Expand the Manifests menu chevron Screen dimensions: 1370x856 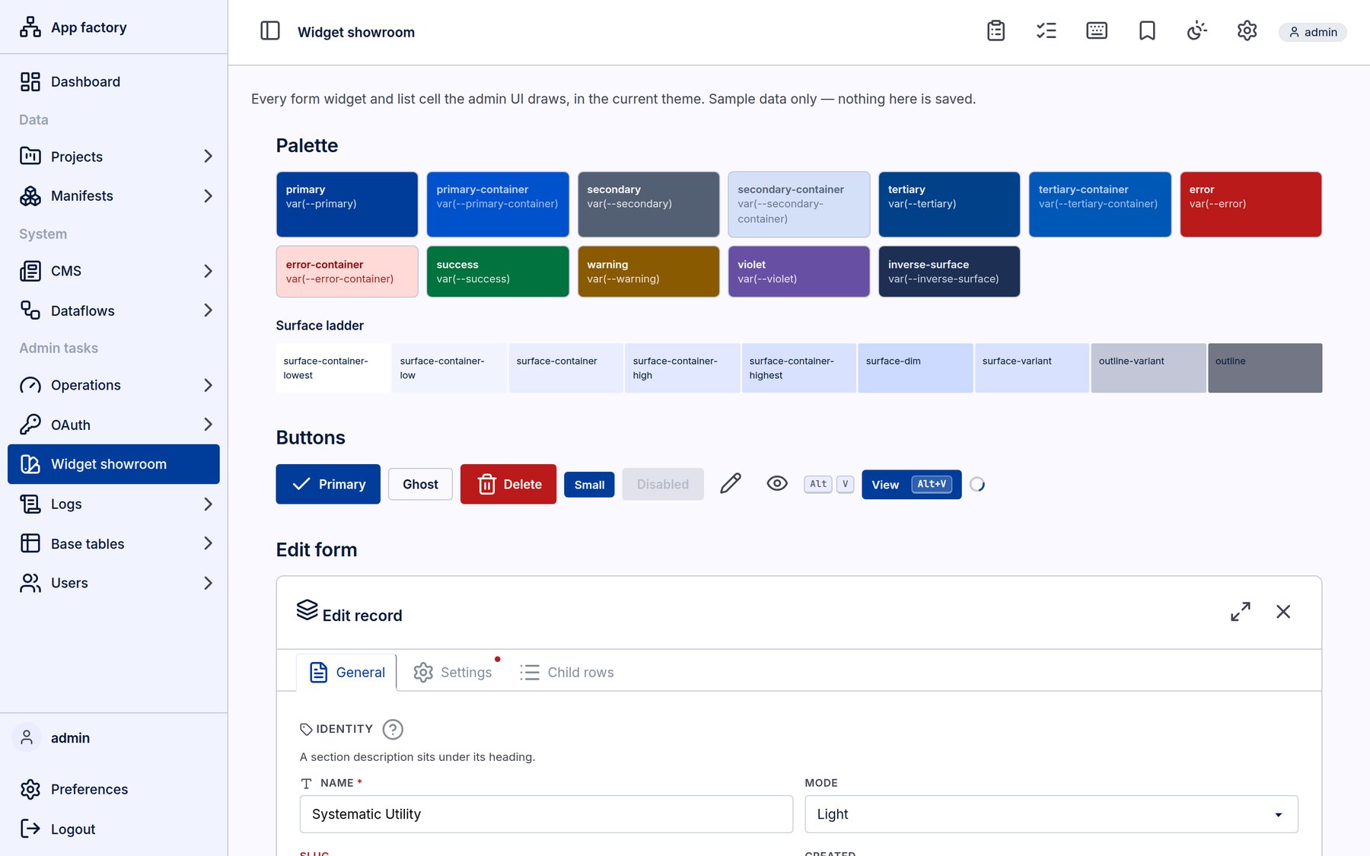[x=208, y=196]
